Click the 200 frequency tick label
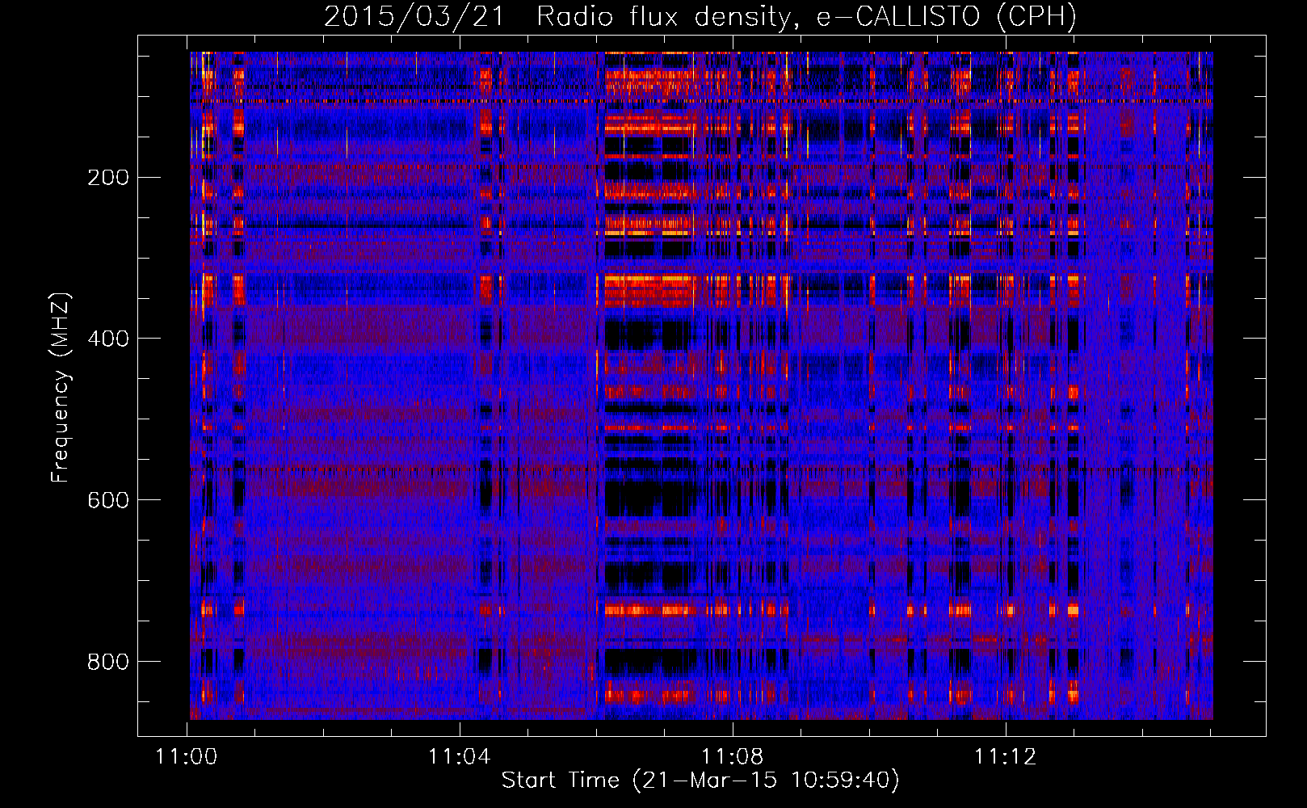1307x808 pixels. [x=108, y=178]
